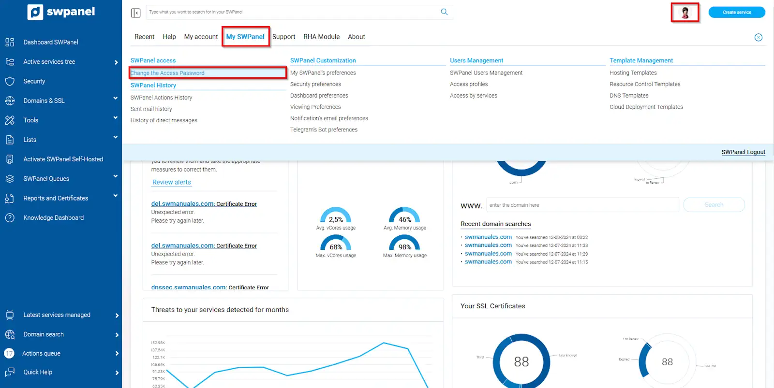Click the search magnifier icon
This screenshot has width=774, height=388.
(x=444, y=12)
